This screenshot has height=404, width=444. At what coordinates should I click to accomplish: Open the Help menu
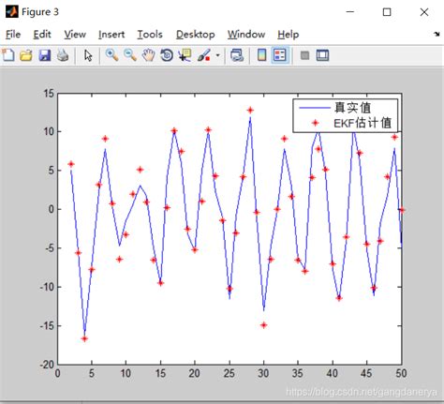[289, 35]
